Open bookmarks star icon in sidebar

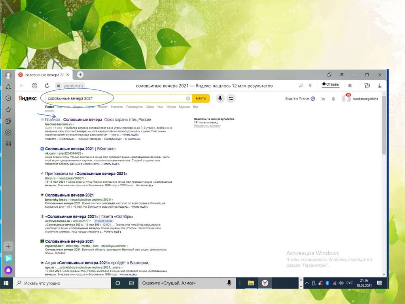[x=8, y=109]
